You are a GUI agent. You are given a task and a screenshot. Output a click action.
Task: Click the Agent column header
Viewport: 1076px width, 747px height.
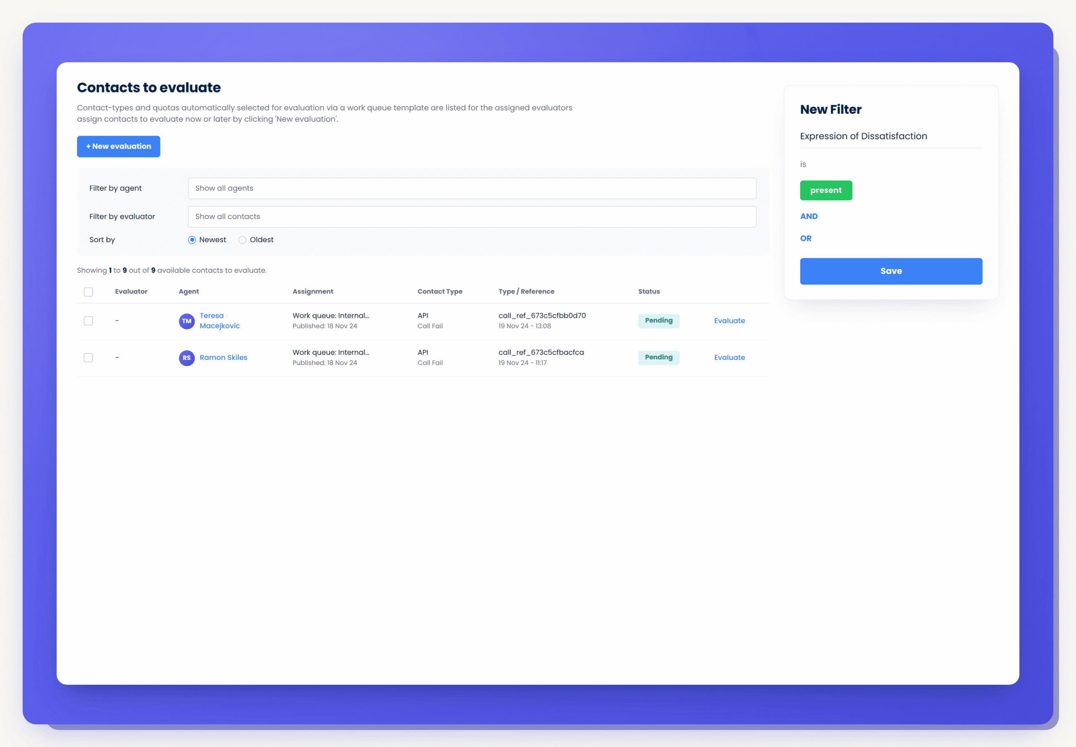click(x=189, y=291)
